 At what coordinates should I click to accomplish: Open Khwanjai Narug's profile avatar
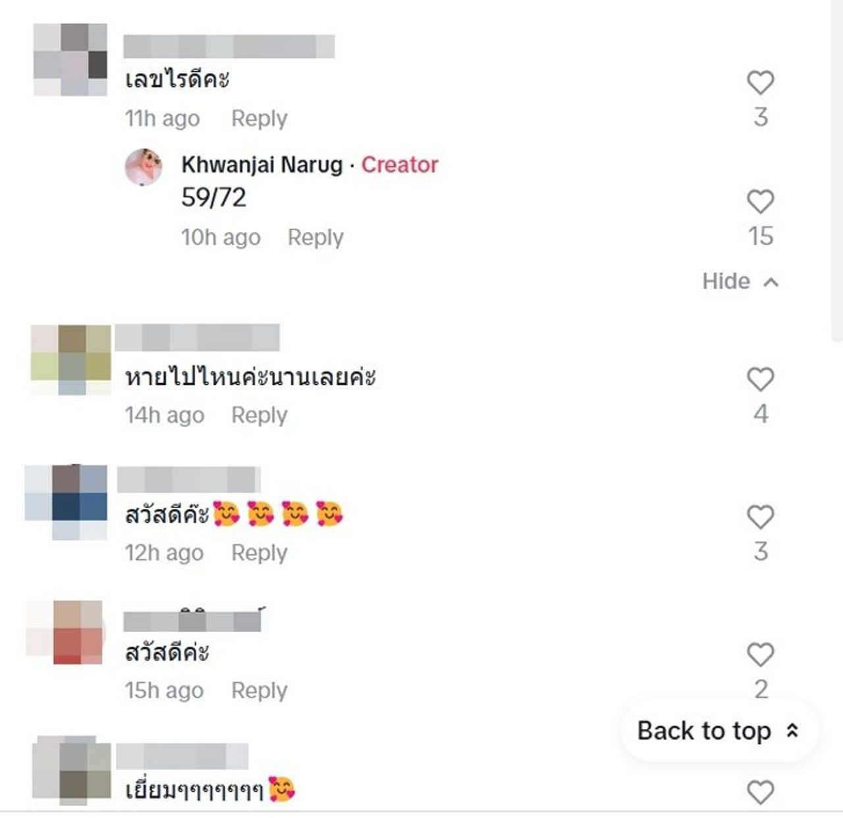(144, 167)
